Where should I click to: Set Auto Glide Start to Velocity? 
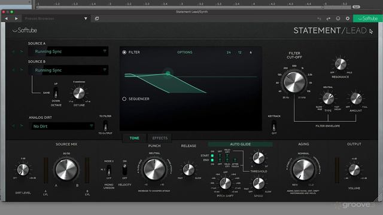[x=227, y=155]
